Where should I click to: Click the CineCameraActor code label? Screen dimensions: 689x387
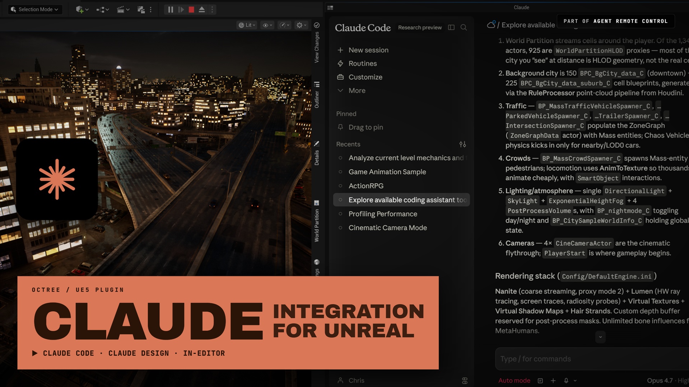pyautogui.click(x=583, y=244)
